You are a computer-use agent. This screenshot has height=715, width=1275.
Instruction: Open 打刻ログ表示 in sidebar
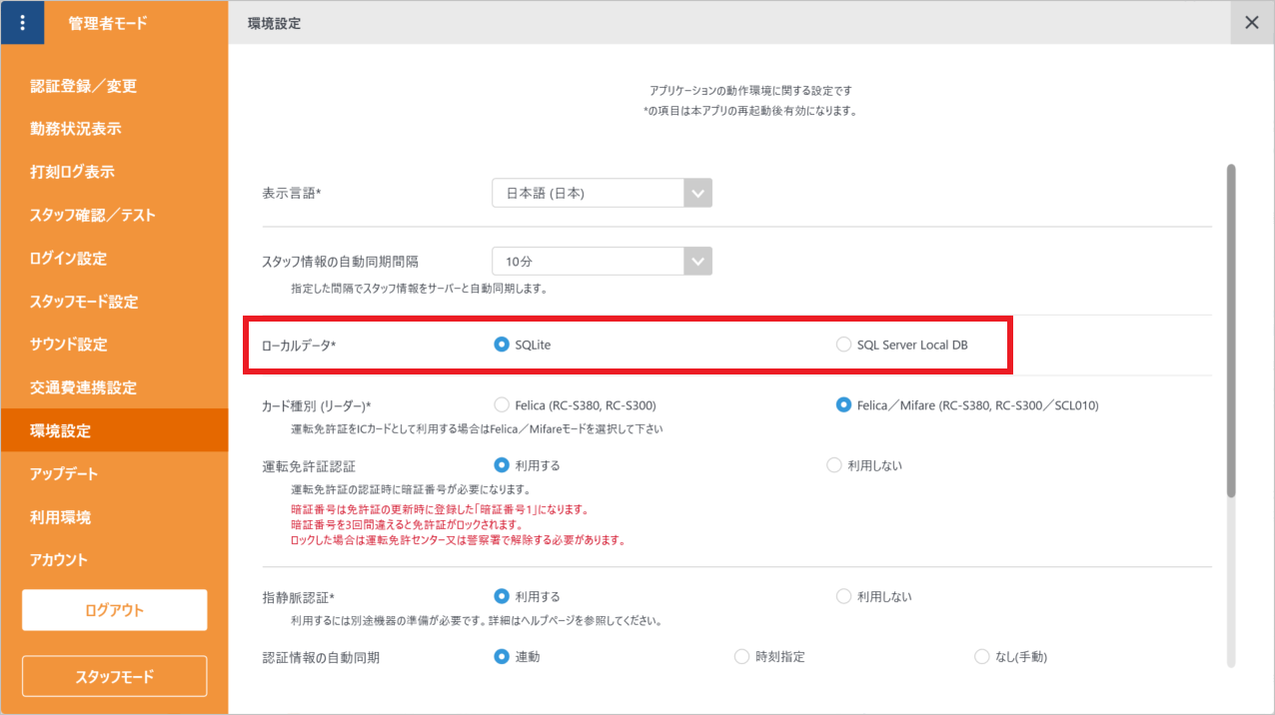(x=114, y=172)
